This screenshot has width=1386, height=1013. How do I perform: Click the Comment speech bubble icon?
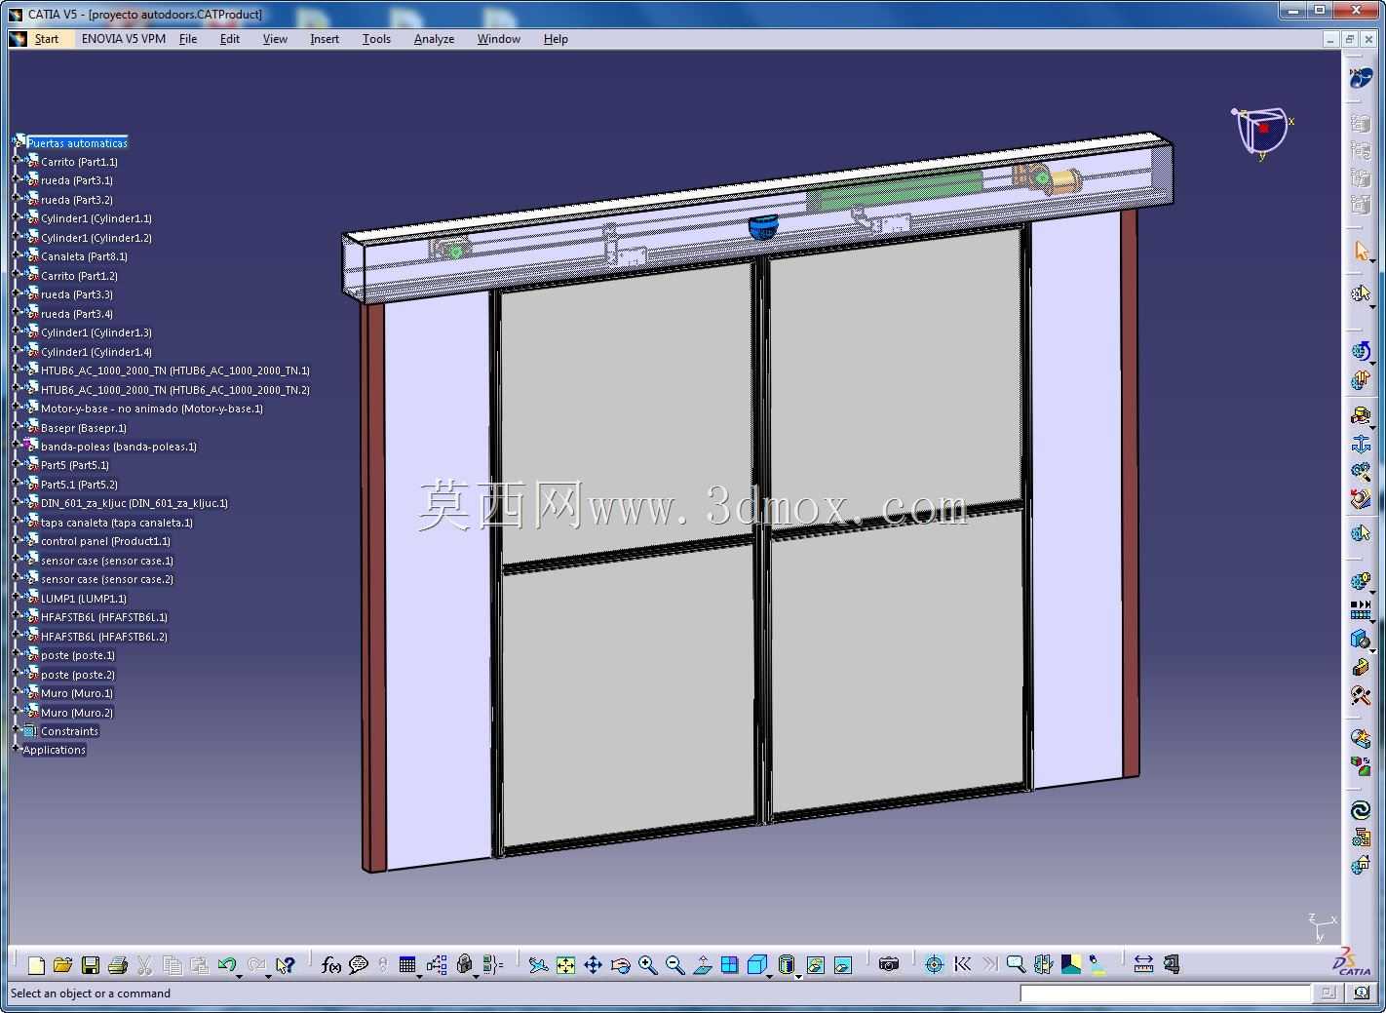(x=358, y=965)
